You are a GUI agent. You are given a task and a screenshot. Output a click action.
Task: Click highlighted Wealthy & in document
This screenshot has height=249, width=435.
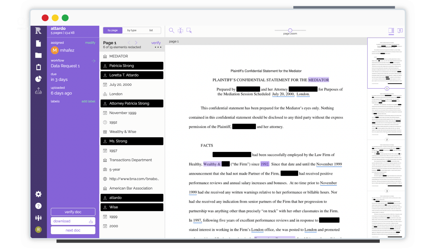pos(212,164)
